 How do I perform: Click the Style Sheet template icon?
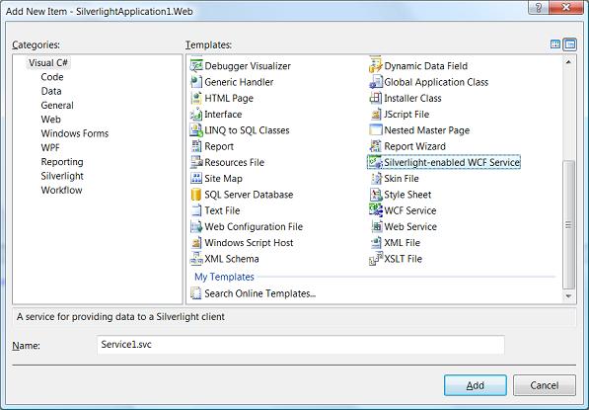pos(376,195)
